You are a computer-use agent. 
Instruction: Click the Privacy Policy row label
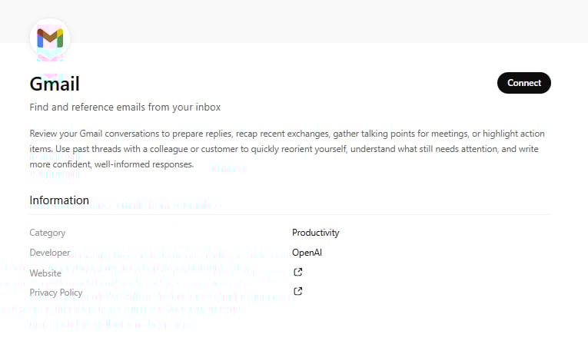[56, 293]
